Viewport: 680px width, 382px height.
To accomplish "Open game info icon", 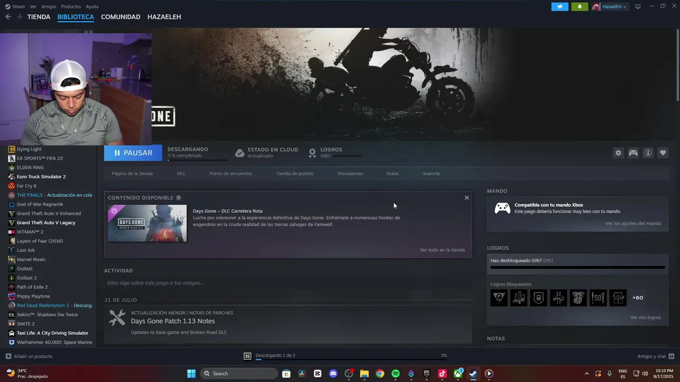I will [648, 153].
